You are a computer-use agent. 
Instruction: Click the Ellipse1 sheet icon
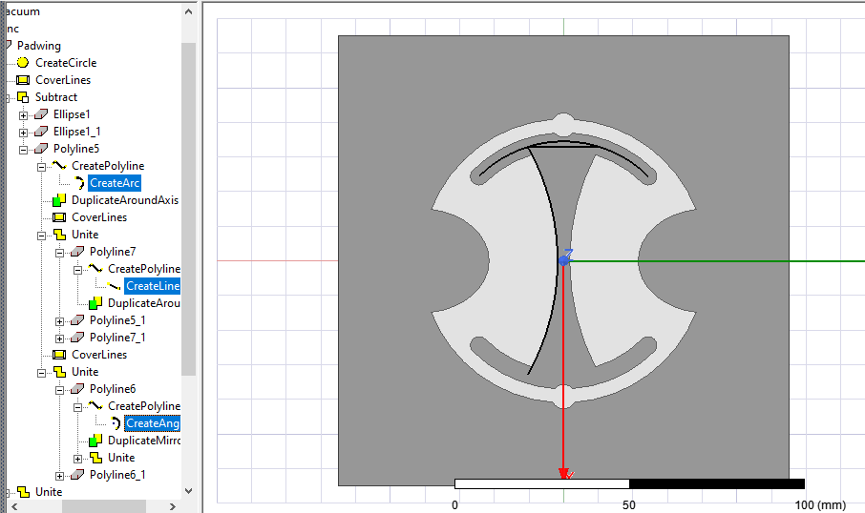coord(41,114)
